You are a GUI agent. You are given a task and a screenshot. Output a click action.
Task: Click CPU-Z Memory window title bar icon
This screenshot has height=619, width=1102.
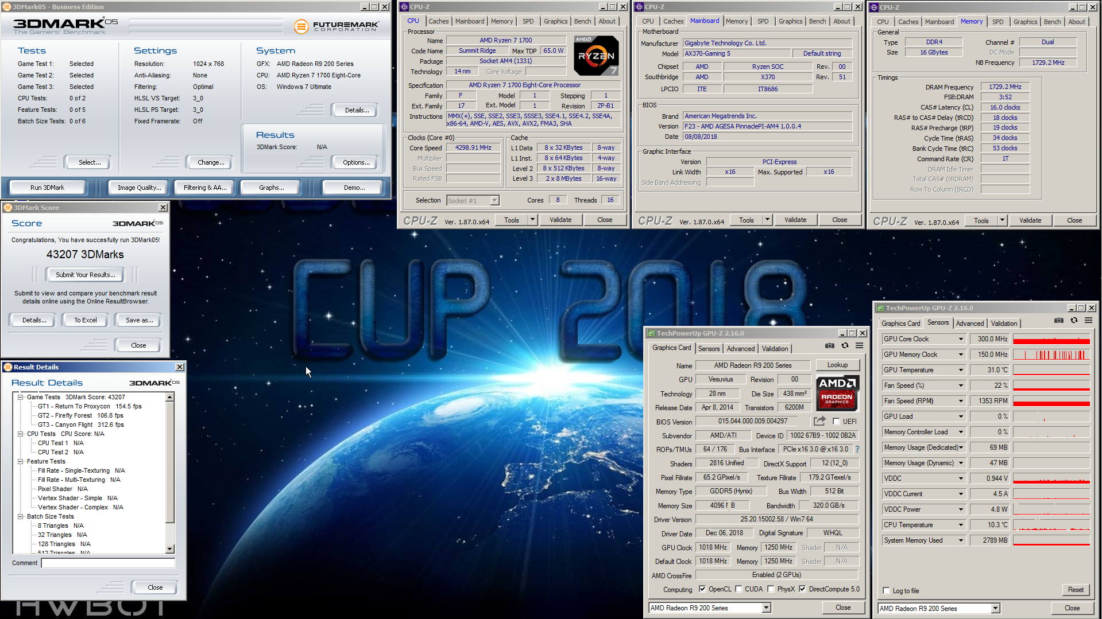(874, 7)
